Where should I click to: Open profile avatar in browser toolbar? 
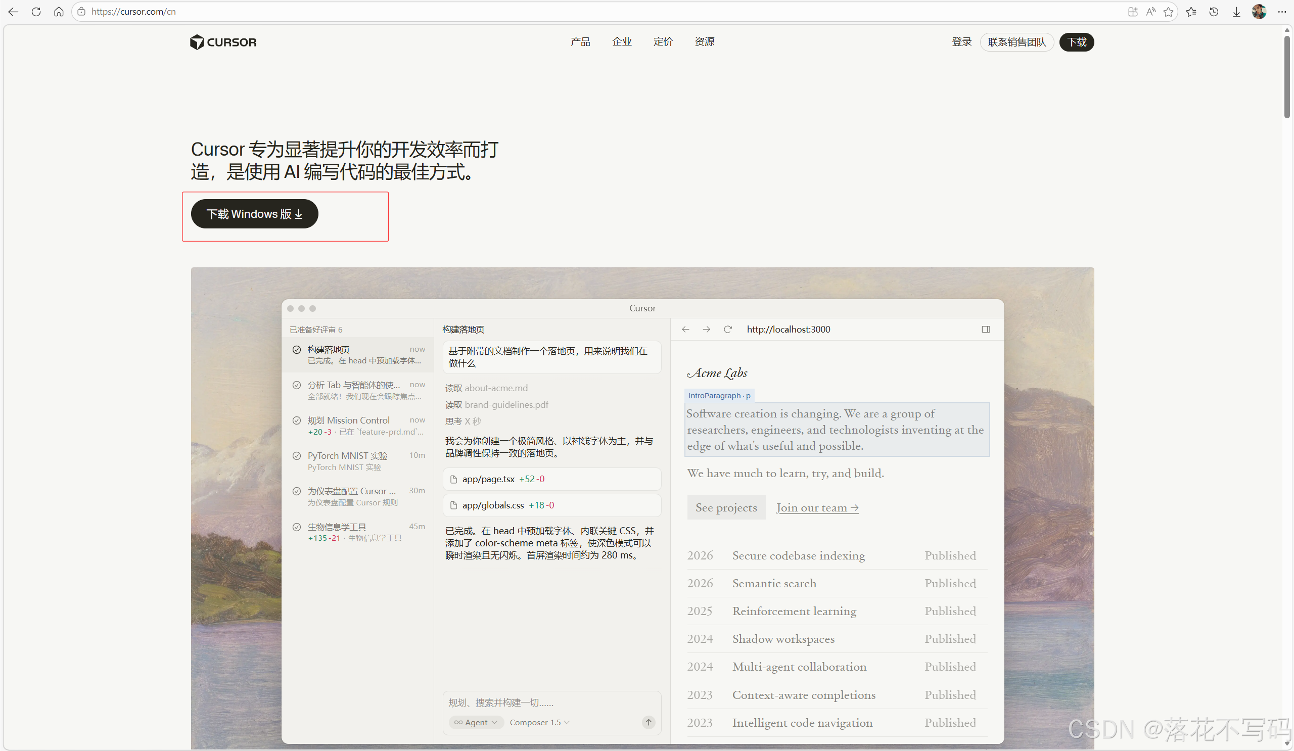click(1259, 12)
